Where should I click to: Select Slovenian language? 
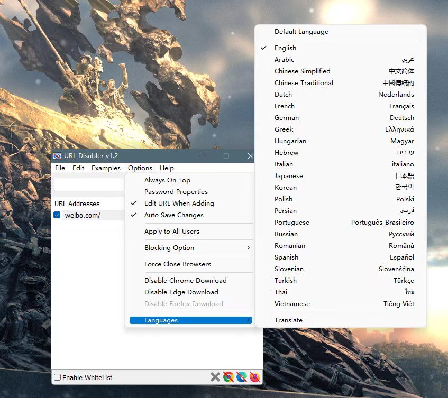click(x=340, y=269)
